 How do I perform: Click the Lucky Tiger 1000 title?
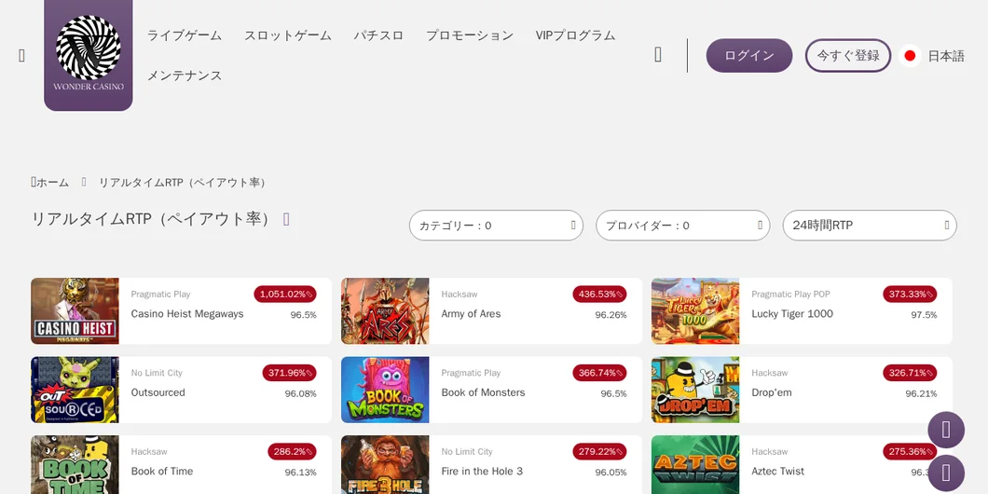tap(792, 314)
